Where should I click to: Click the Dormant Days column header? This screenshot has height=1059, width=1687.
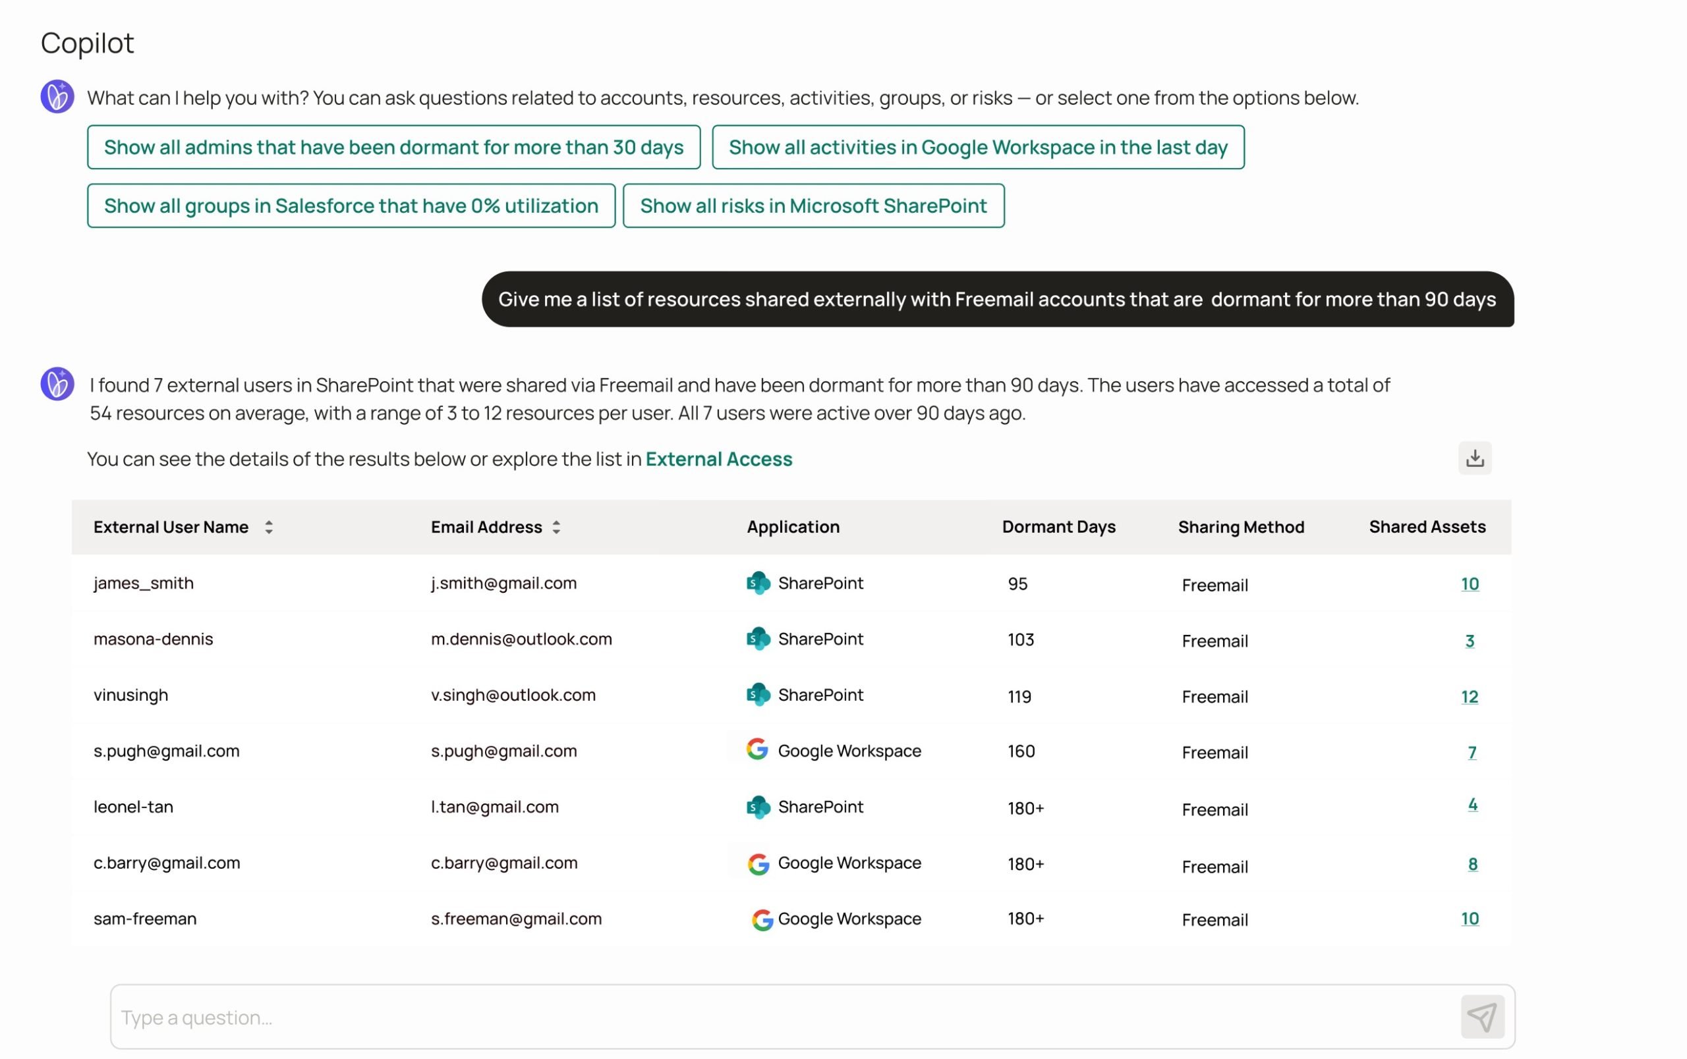coord(1058,527)
